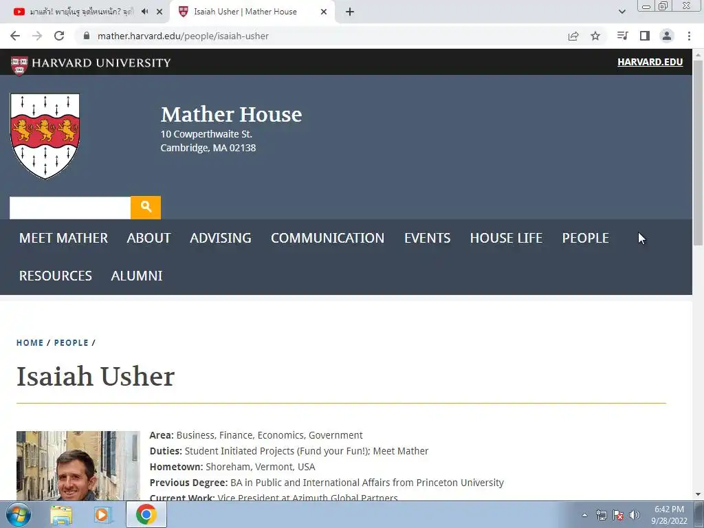Open the volume tray icon

[635, 516]
